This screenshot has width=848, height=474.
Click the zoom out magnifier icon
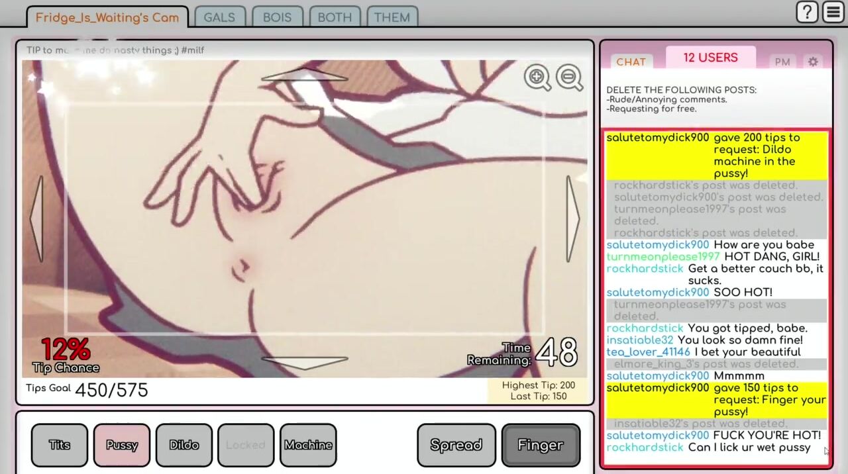click(x=569, y=77)
